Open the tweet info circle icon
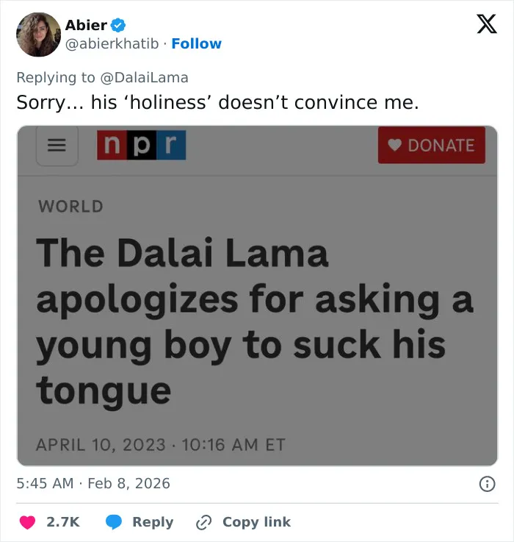514x542 pixels. (487, 484)
